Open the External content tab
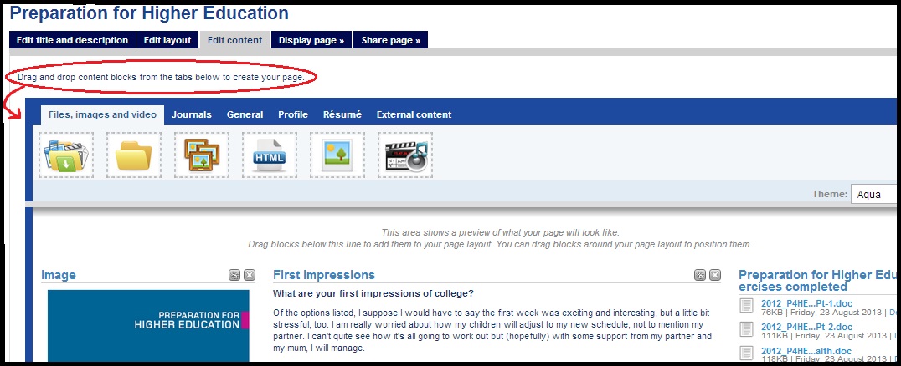Viewport: 901px width, 366px height. pos(414,114)
